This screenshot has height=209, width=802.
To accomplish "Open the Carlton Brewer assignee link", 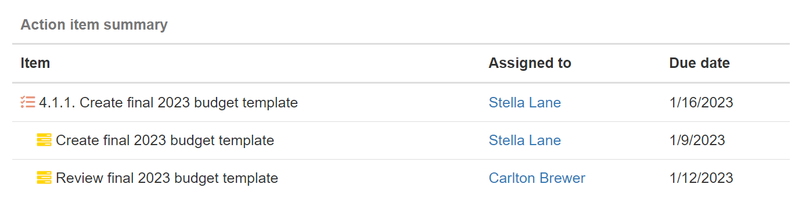I will pyautogui.click(x=537, y=178).
